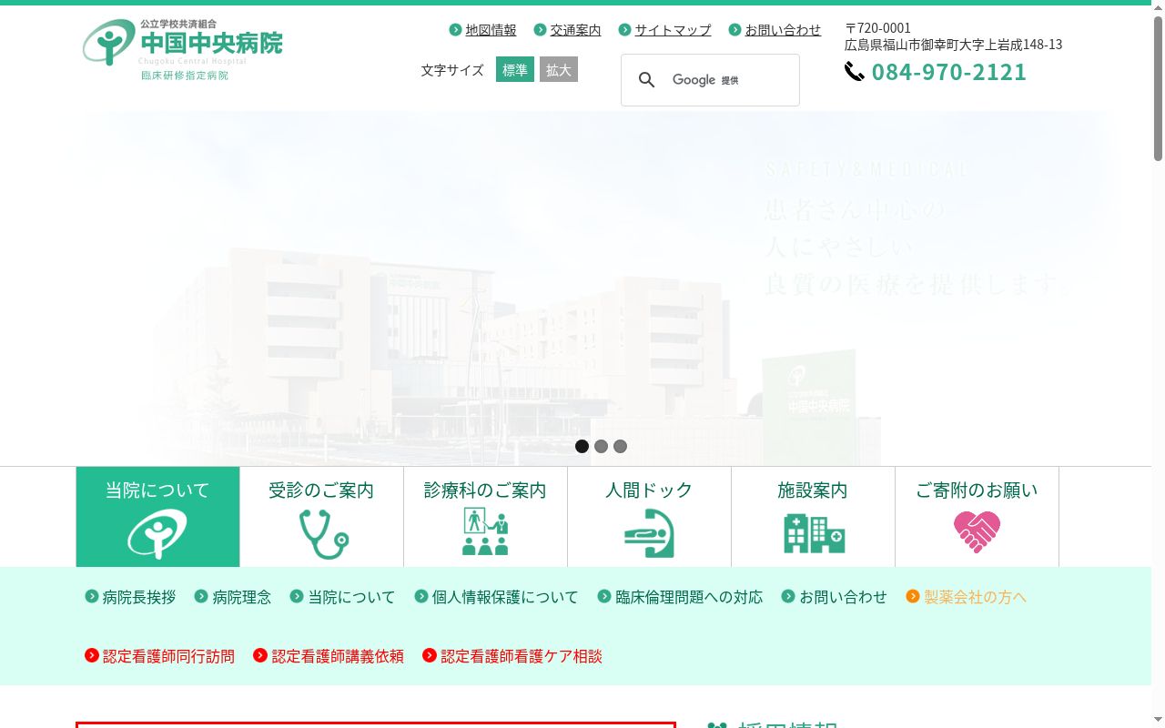Viewport: 1165px width, 728px height.
Task: Open the 認定看護師講義依頼 link
Action: pyautogui.click(x=338, y=656)
